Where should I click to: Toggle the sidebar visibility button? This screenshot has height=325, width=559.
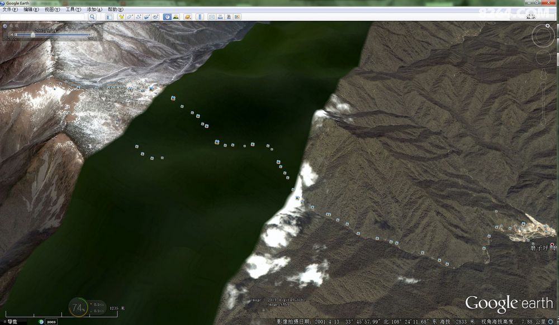click(110, 17)
